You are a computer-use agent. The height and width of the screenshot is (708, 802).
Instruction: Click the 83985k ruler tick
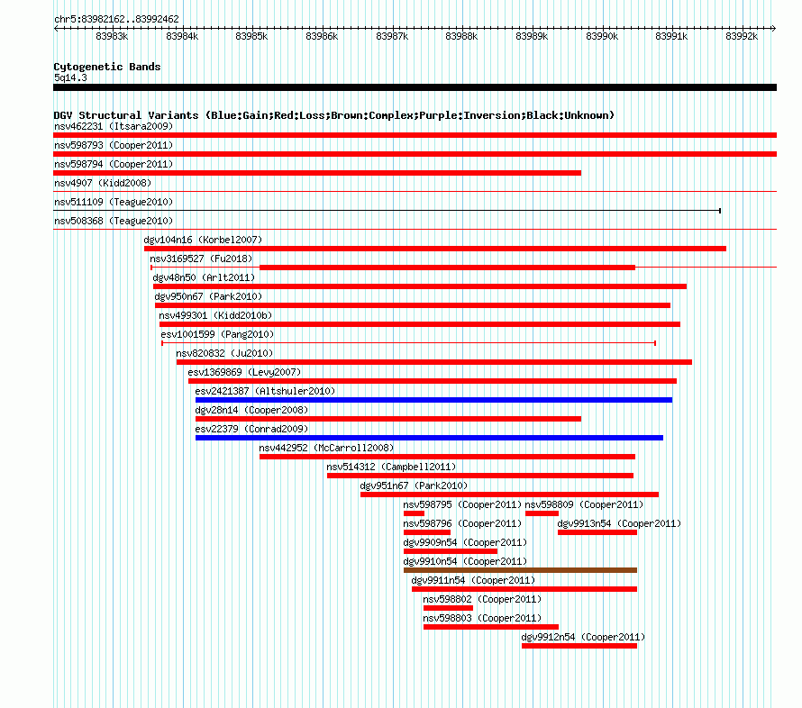pyautogui.click(x=251, y=36)
